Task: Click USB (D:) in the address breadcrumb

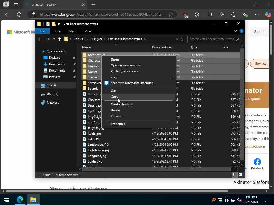Action: tap(96, 39)
